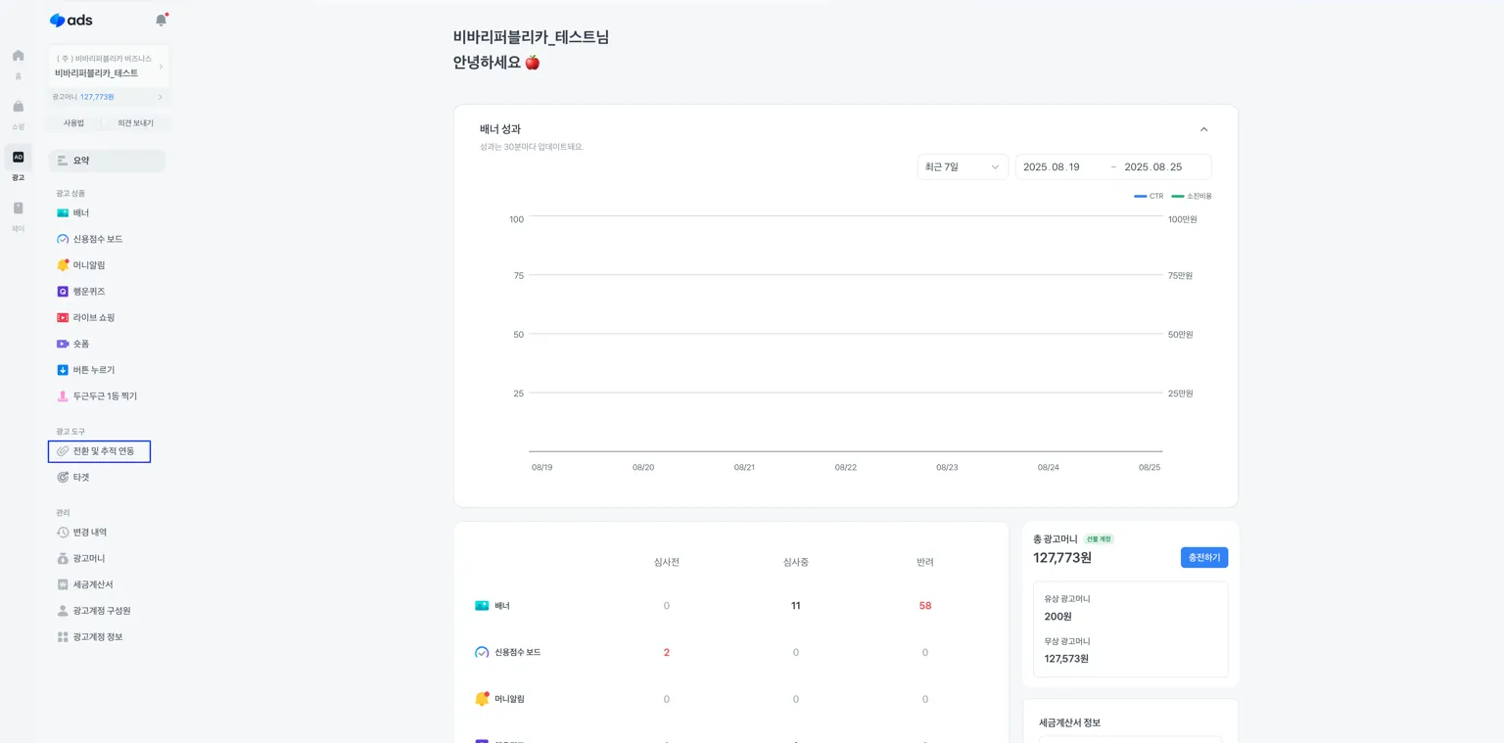Click the home icon in left rail

(x=18, y=55)
